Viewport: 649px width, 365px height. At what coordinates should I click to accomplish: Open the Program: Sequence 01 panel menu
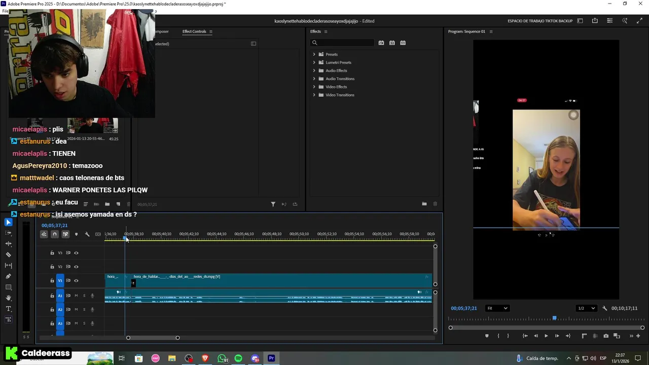(491, 31)
